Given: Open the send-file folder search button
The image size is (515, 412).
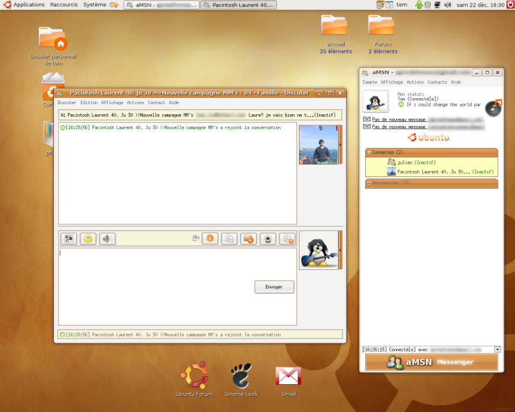Looking at the screenshot, I should (x=249, y=239).
